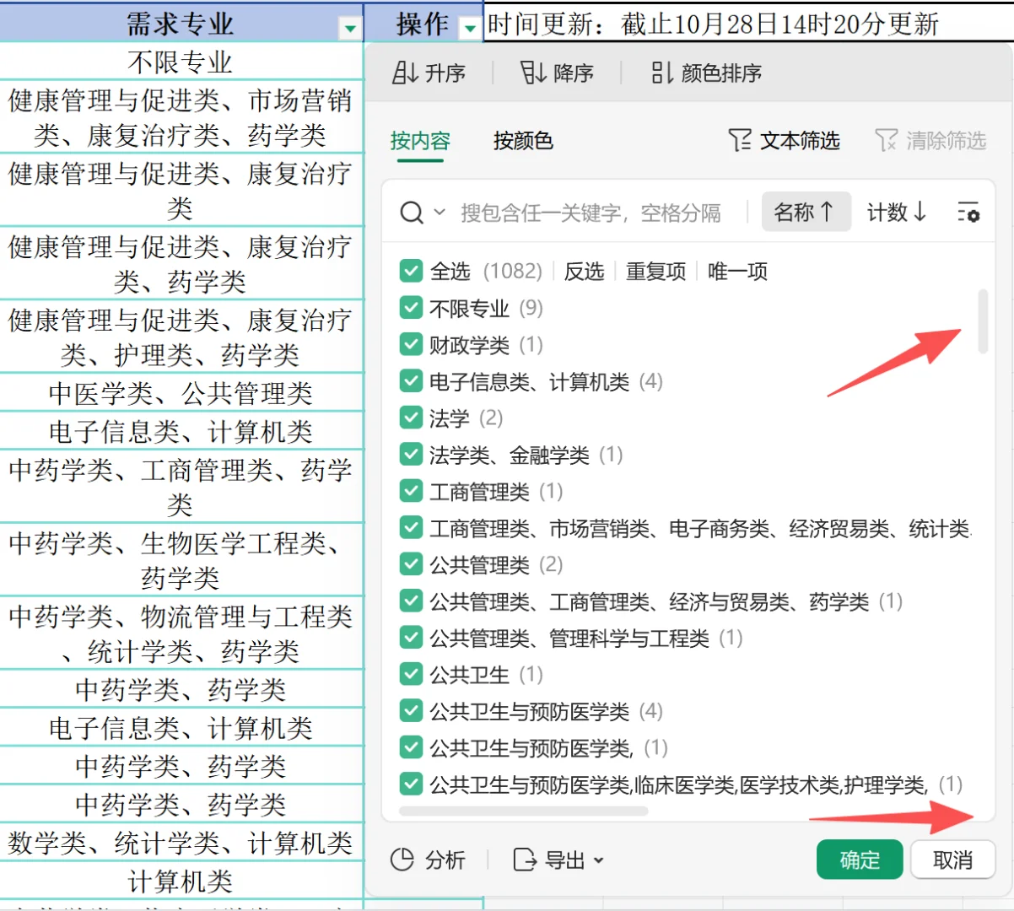Select the 操作 header cell
This screenshot has height=911, width=1014.
coord(423,23)
